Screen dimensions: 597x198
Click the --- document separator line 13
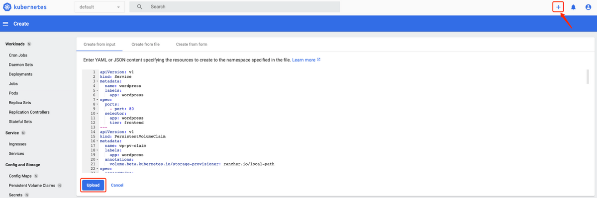103,127
